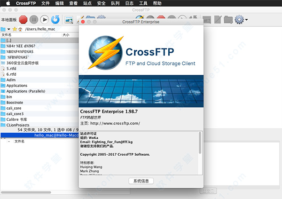Screen dimensions: 282x199
Task: Click the 组织: WoKa line
Action: coord(89,138)
